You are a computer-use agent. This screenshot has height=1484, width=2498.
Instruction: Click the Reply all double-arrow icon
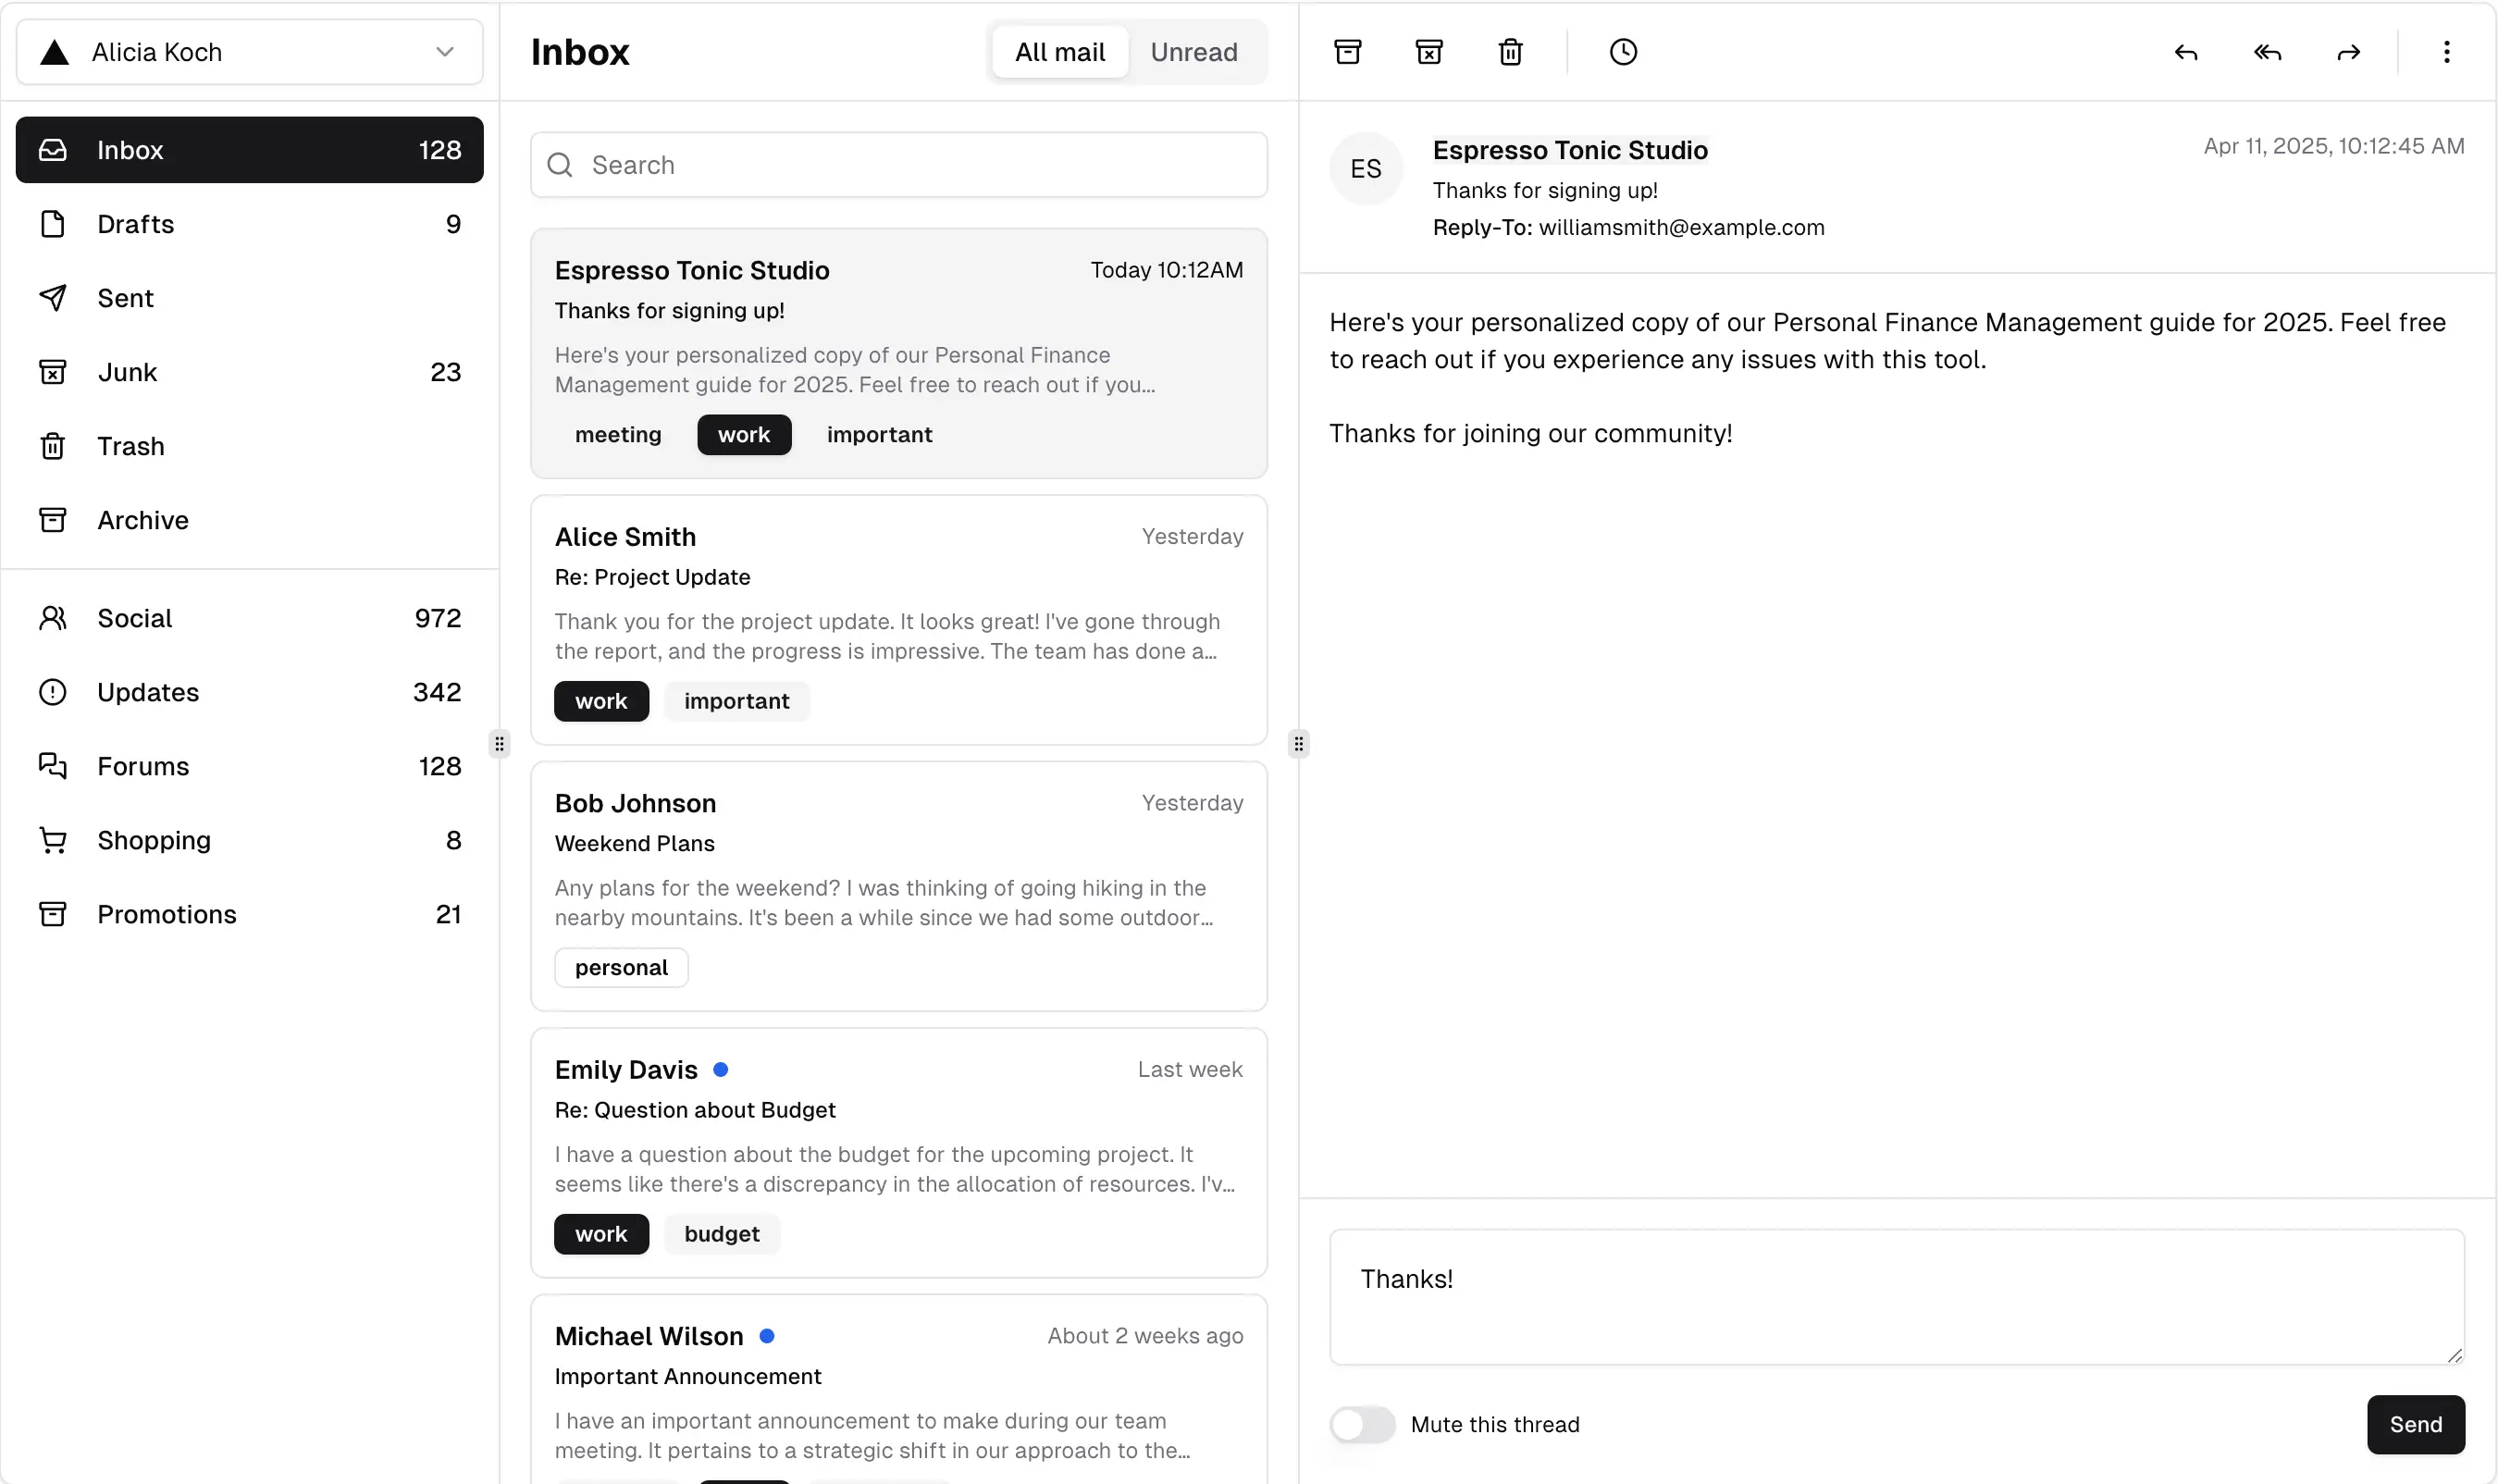click(x=2267, y=52)
